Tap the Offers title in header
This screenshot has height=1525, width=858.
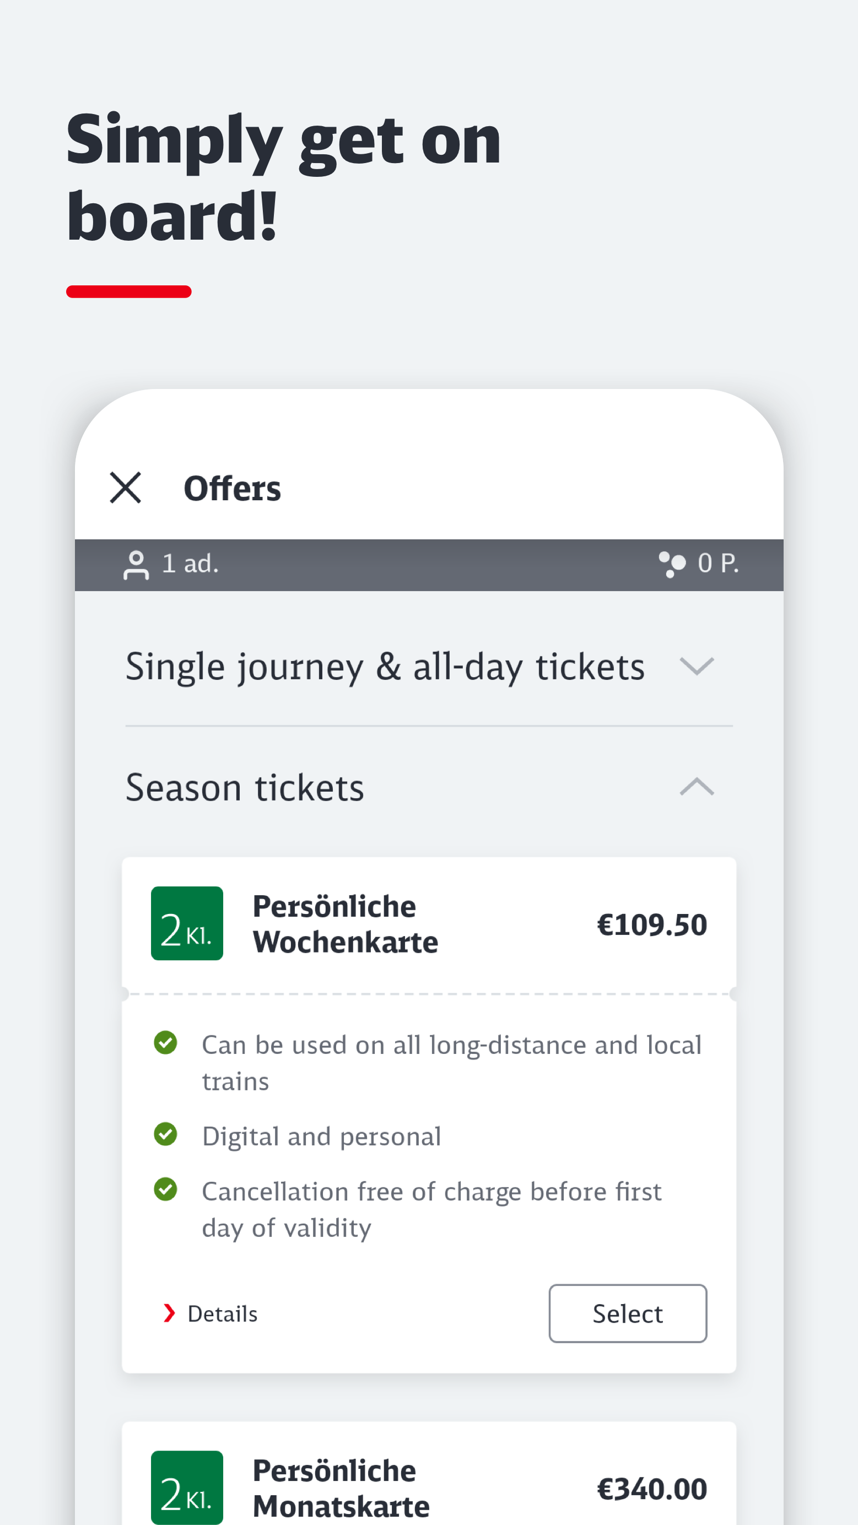click(x=232, y=488)
